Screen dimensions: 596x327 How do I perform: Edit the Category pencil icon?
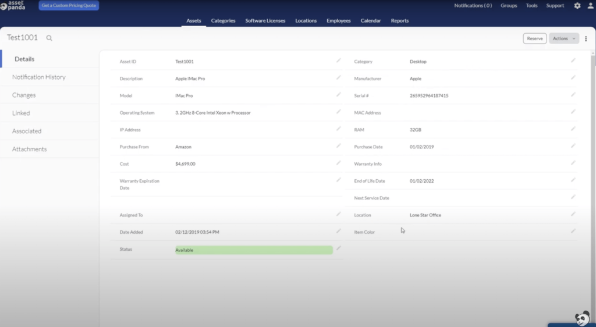tap(573, 61)
